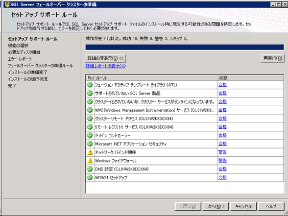Click the ルール column header
This screenshot has height=216, width=288.
click(156, 78)
